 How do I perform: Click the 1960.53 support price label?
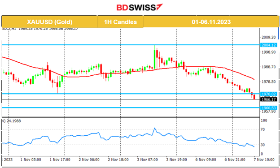(269, 108)
